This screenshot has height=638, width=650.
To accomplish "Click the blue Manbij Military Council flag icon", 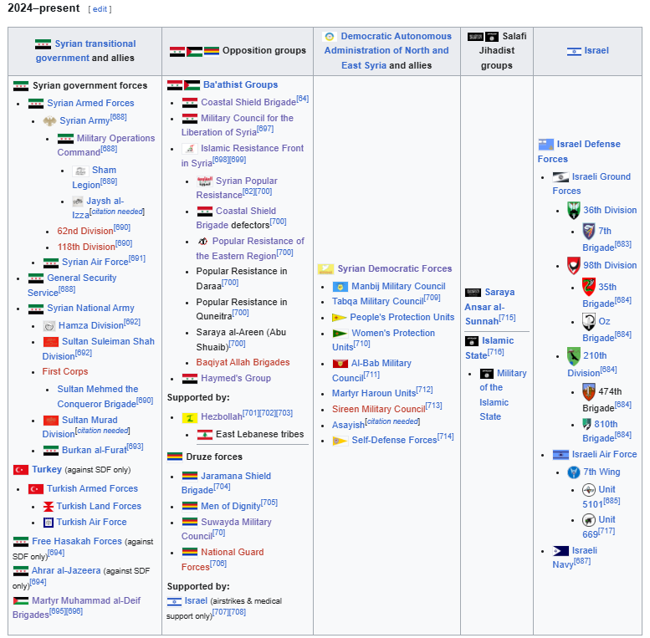I will tap(340, 287).
